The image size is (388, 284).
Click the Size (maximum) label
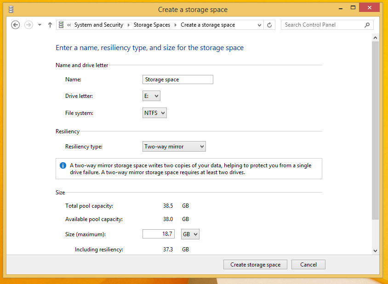point(86,234)
